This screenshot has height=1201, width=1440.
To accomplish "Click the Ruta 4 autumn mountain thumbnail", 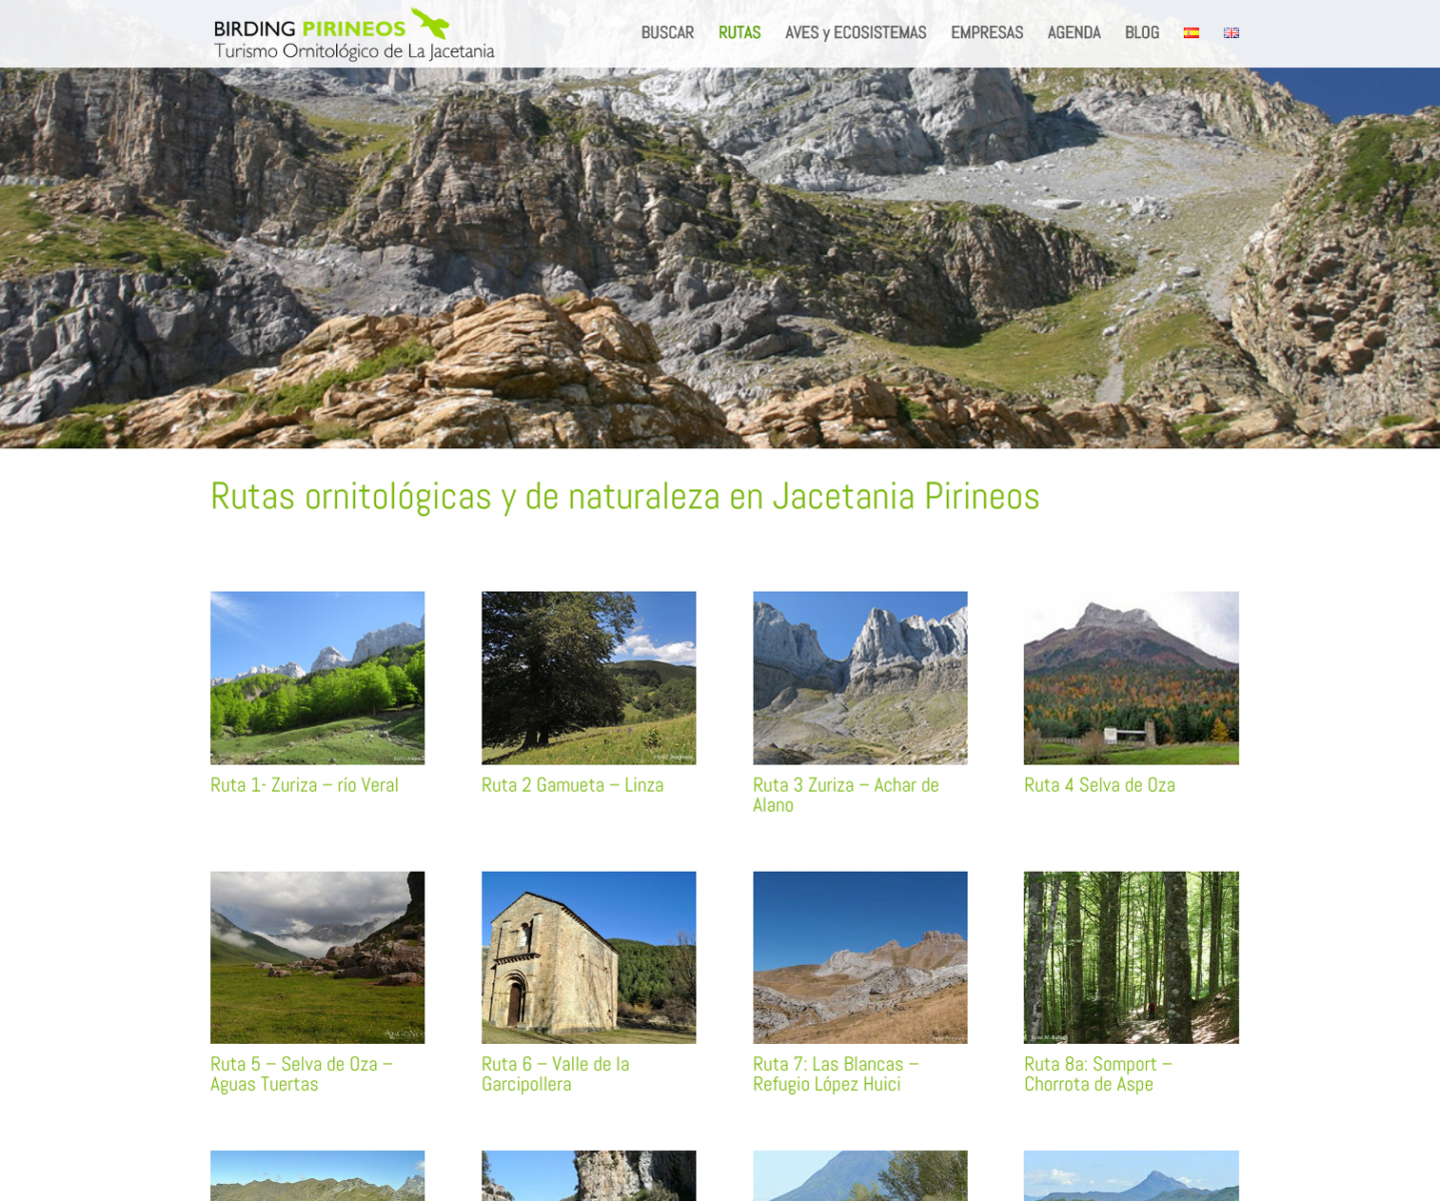I will click(x=1131, y=678).
